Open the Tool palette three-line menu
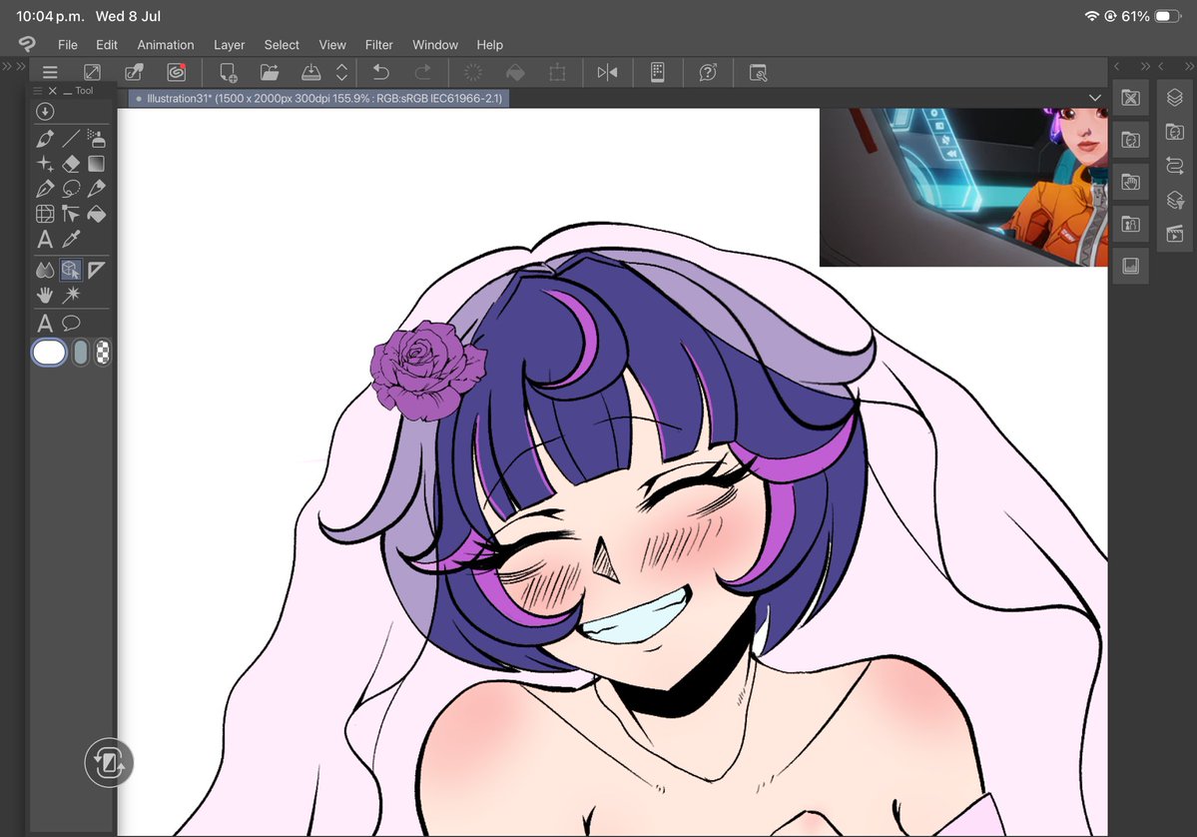Viewport: 1197px width, 837px height. pyautogui.click(x=37, y=90)
